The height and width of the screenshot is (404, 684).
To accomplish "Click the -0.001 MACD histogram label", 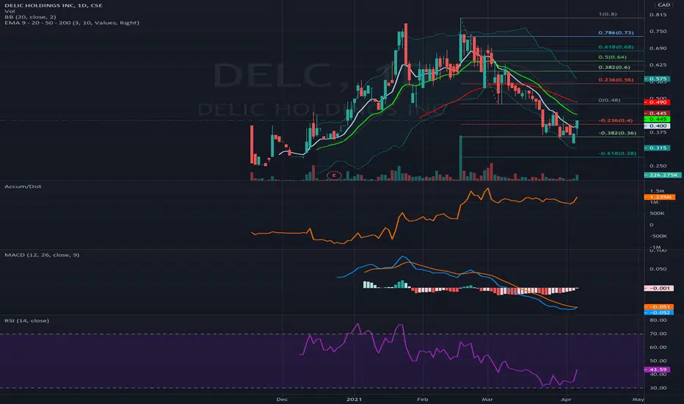I will [659, 288].
